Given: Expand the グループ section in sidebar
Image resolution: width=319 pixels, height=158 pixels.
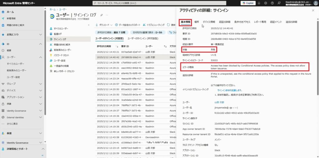Looking at the screenshot, I should point(40,84).
